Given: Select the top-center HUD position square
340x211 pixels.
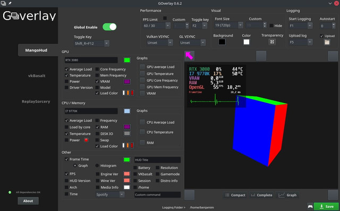Looking at the screenshot, I should click(x=261, y=56).
